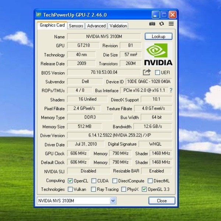The height and width of the screenshot is (221, 221).
Task: Toggle the OpenGL 3.3 checkbox
Action: [x=144, y=189]
